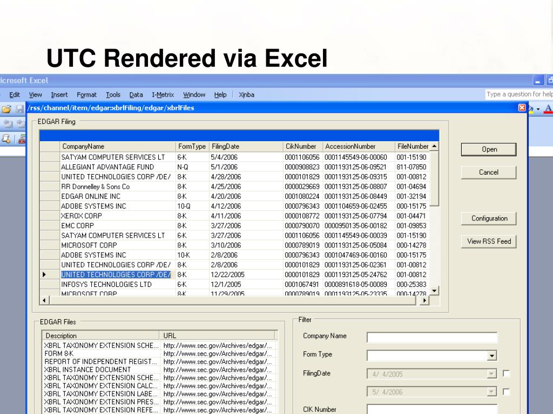
Task: Click the FilingDate column header
Action: [x=246, y=147]
